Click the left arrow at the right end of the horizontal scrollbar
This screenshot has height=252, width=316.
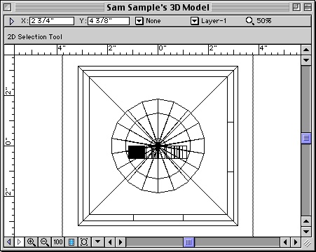click(285, 242)
